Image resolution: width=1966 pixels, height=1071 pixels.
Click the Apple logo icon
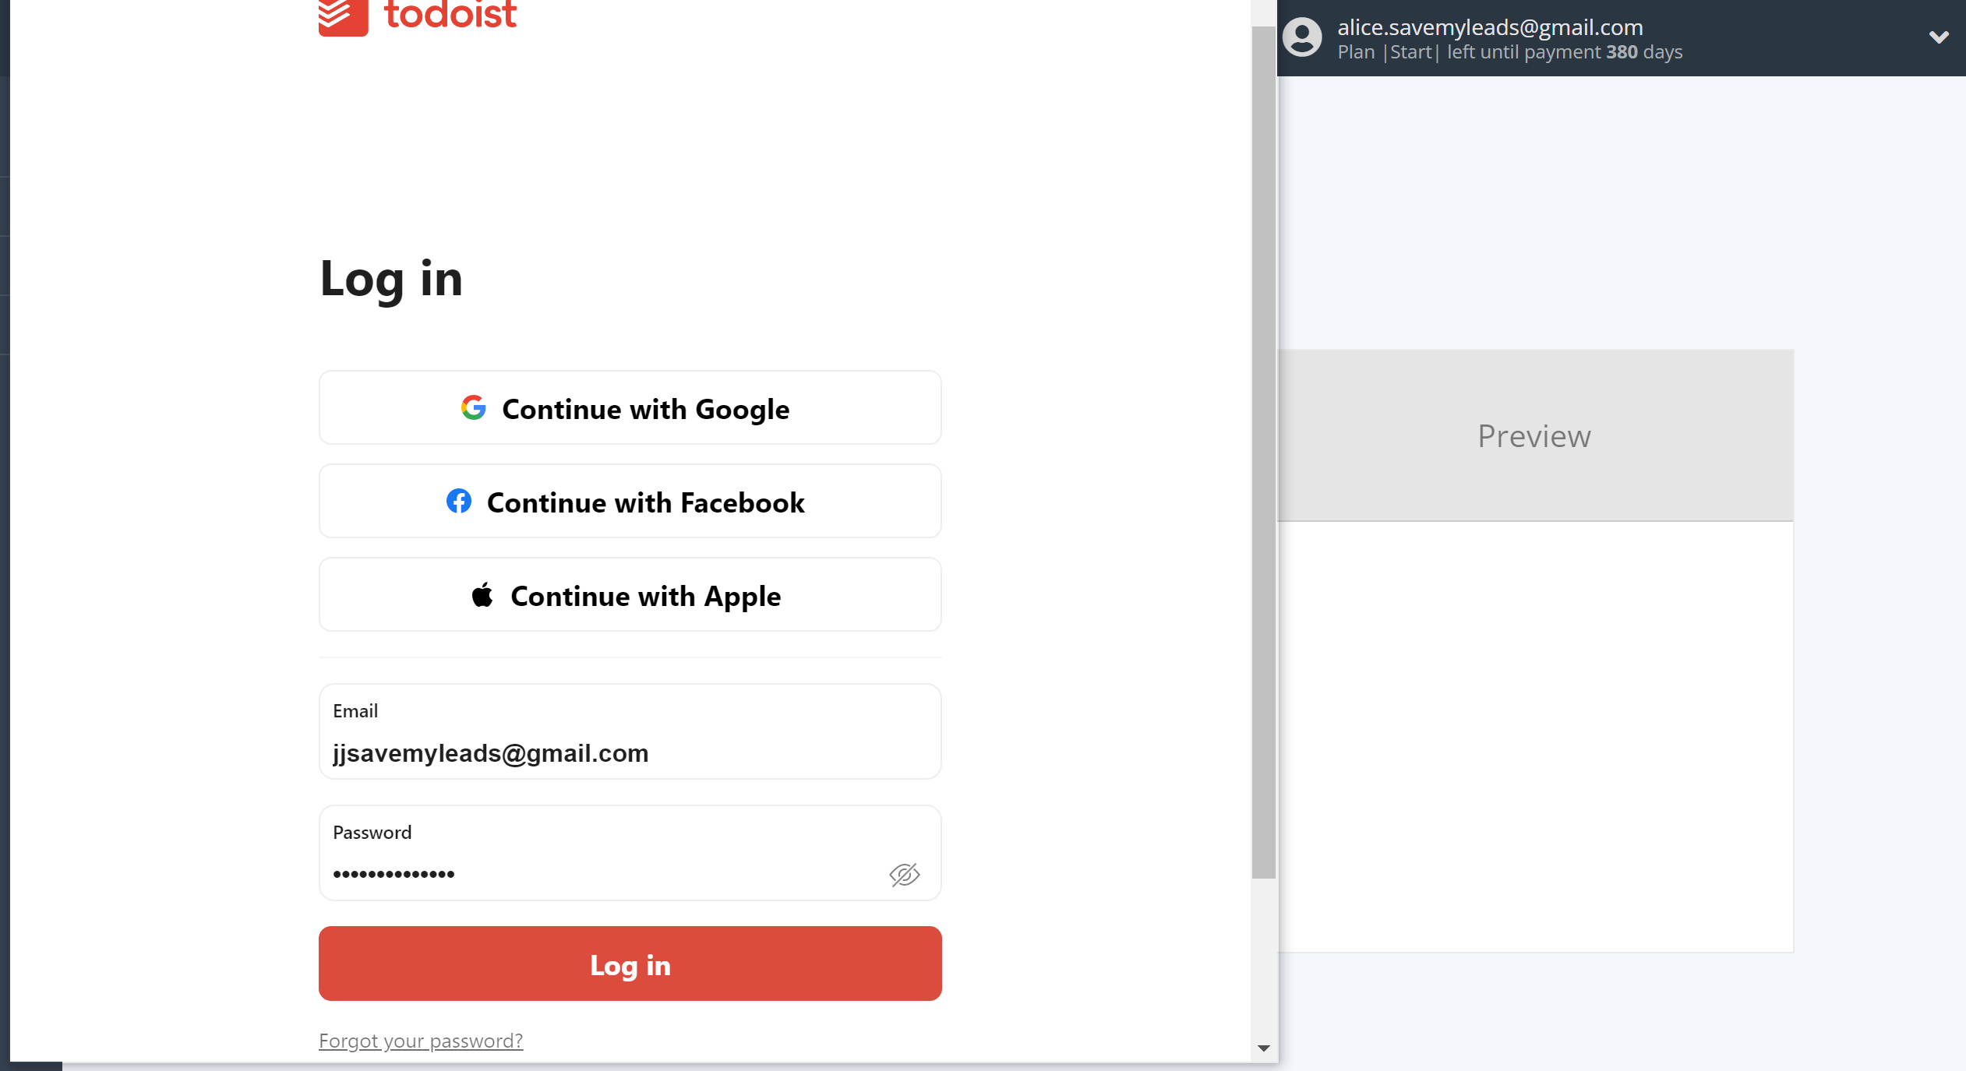(x=483, y=595)
